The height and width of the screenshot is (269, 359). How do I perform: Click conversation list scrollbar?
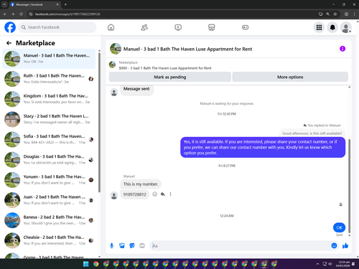(99, 122)
